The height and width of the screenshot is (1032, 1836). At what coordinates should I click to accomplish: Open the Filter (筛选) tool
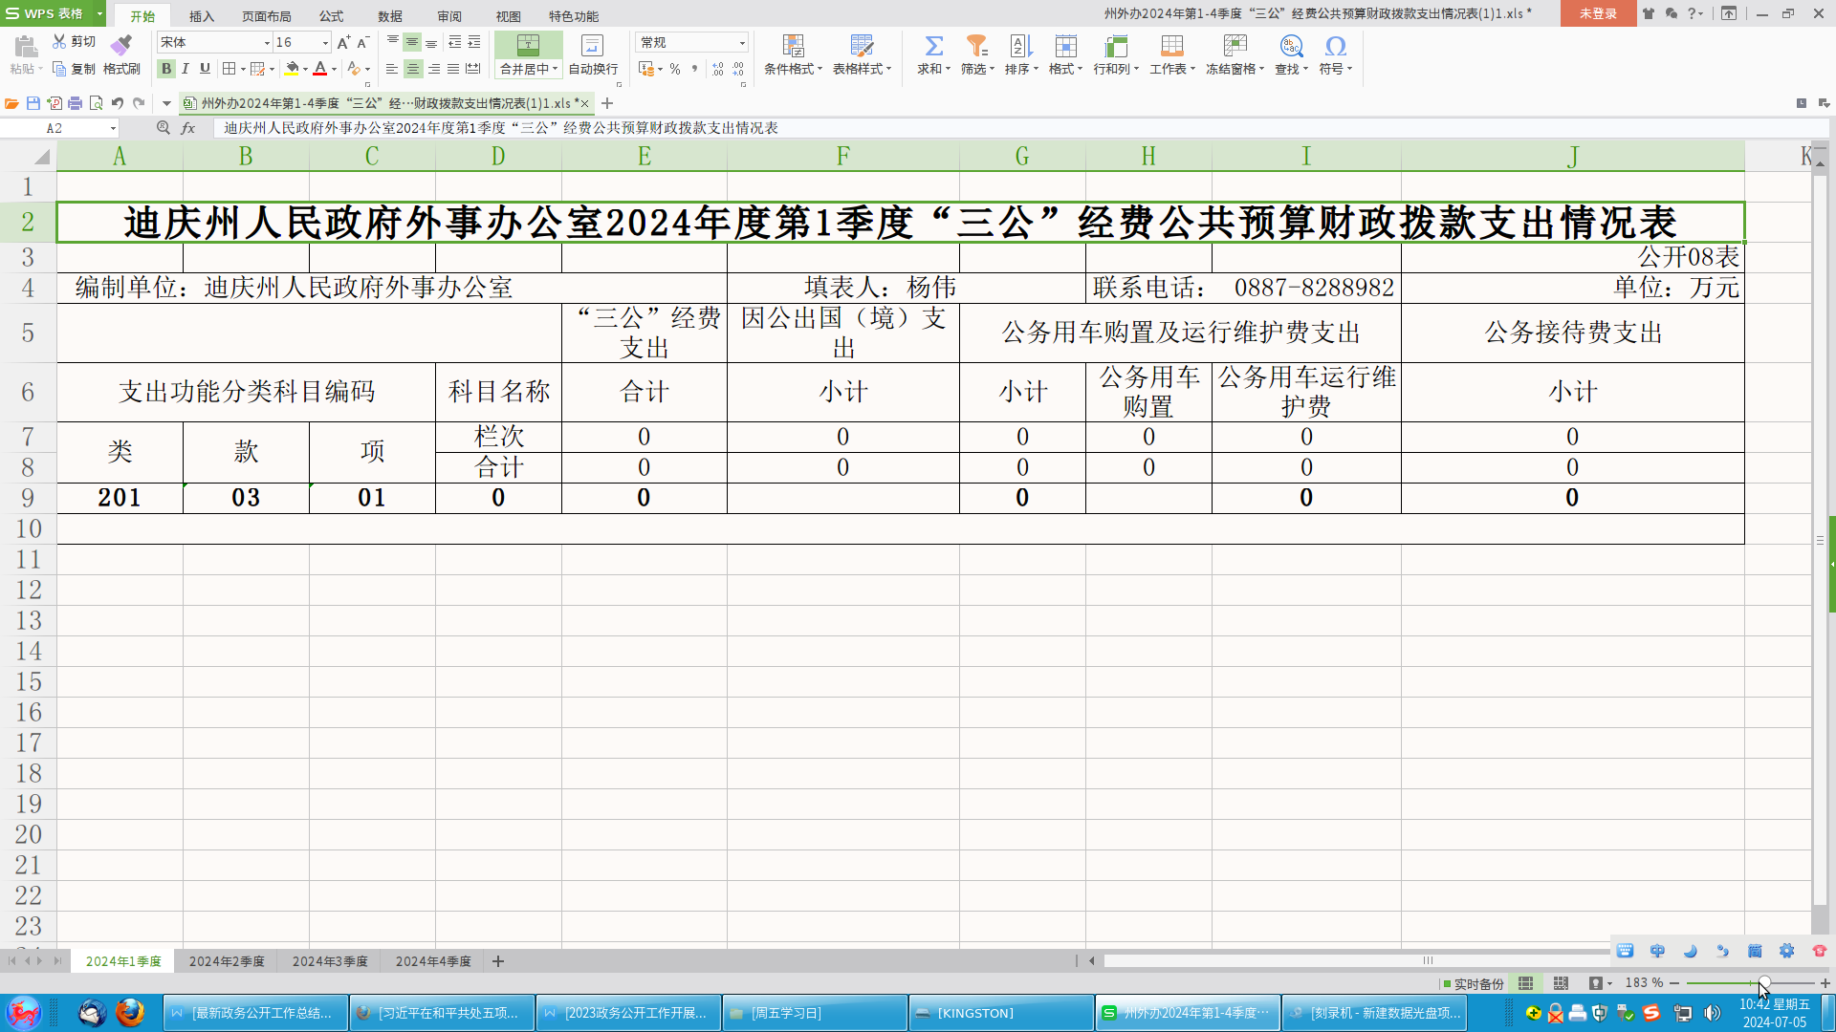pos(976,46)
